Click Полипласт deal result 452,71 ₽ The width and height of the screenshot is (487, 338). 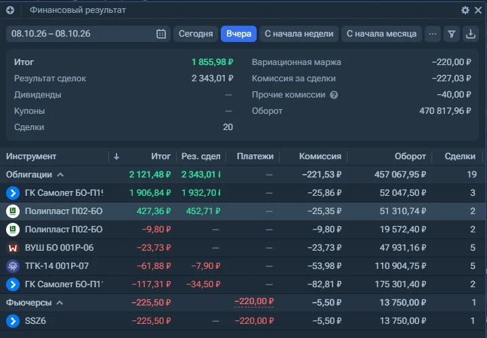coord(203,211)
